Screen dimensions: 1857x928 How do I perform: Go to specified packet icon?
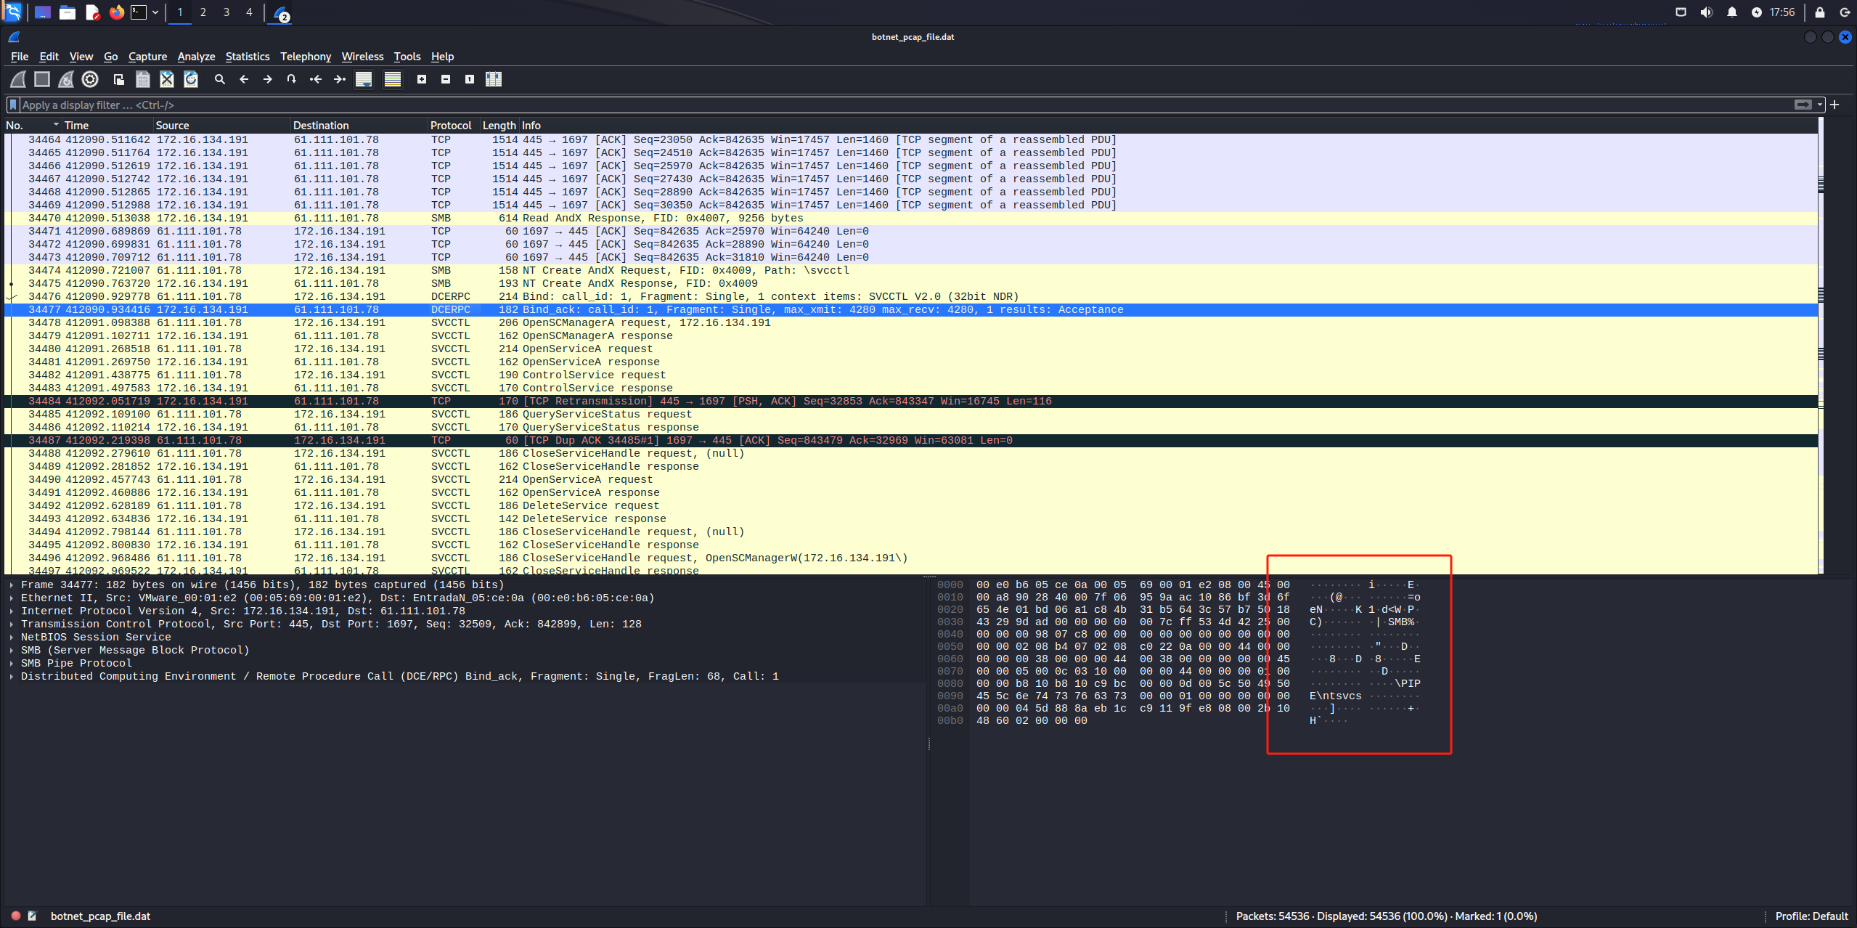291,79
